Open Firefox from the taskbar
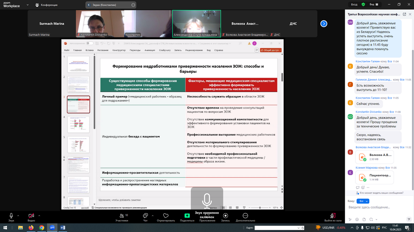Image resolution: width=414 pixels, height=232 pixels. click(31, 227)
